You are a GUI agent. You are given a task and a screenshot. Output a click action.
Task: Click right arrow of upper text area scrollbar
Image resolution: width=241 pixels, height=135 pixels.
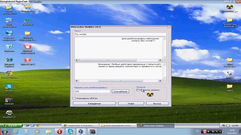coord(160,60)
